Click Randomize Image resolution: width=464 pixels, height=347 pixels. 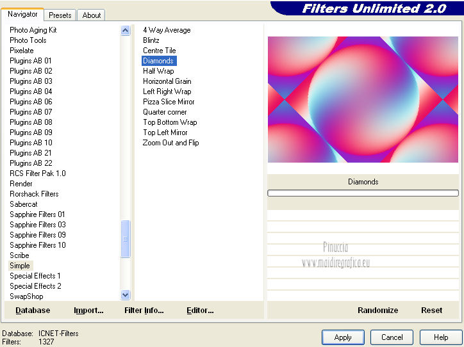[x=378, y=311]
